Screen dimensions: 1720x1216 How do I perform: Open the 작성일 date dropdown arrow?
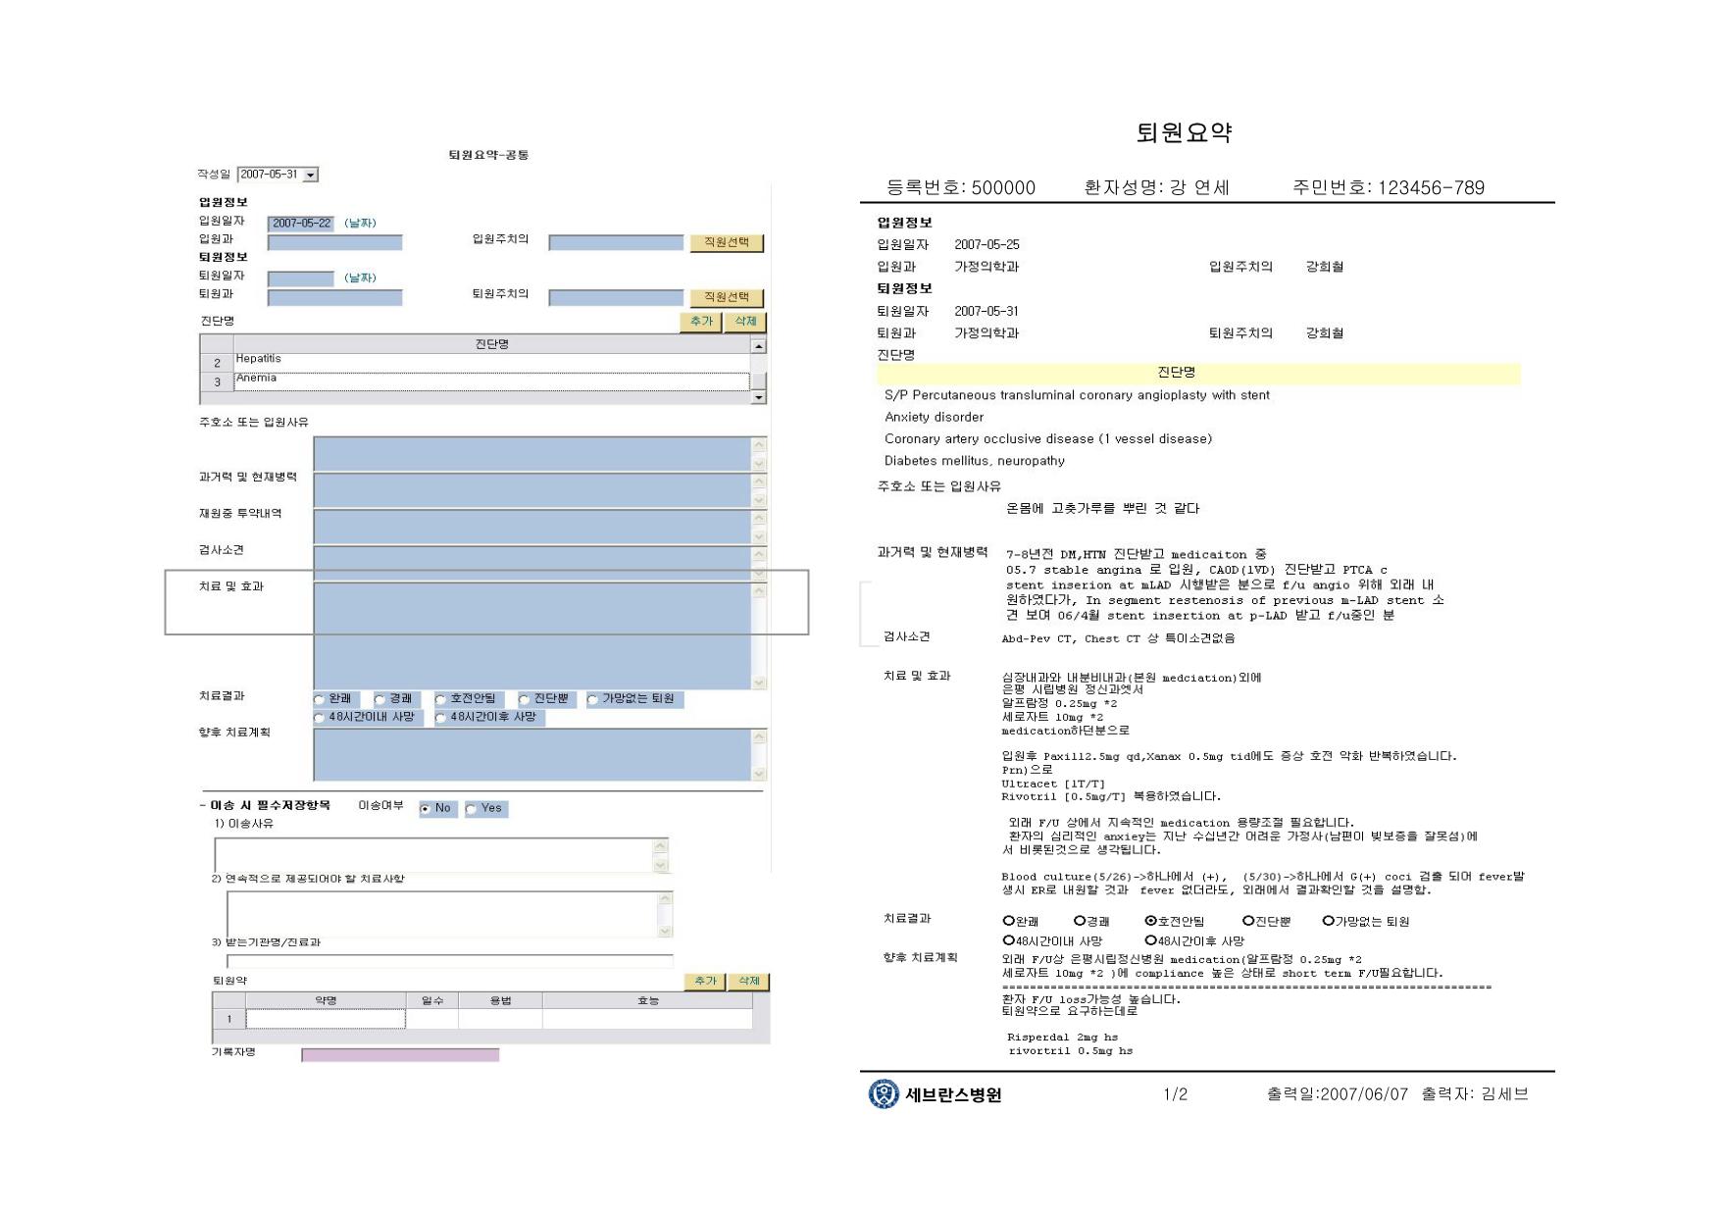[310, 175]
